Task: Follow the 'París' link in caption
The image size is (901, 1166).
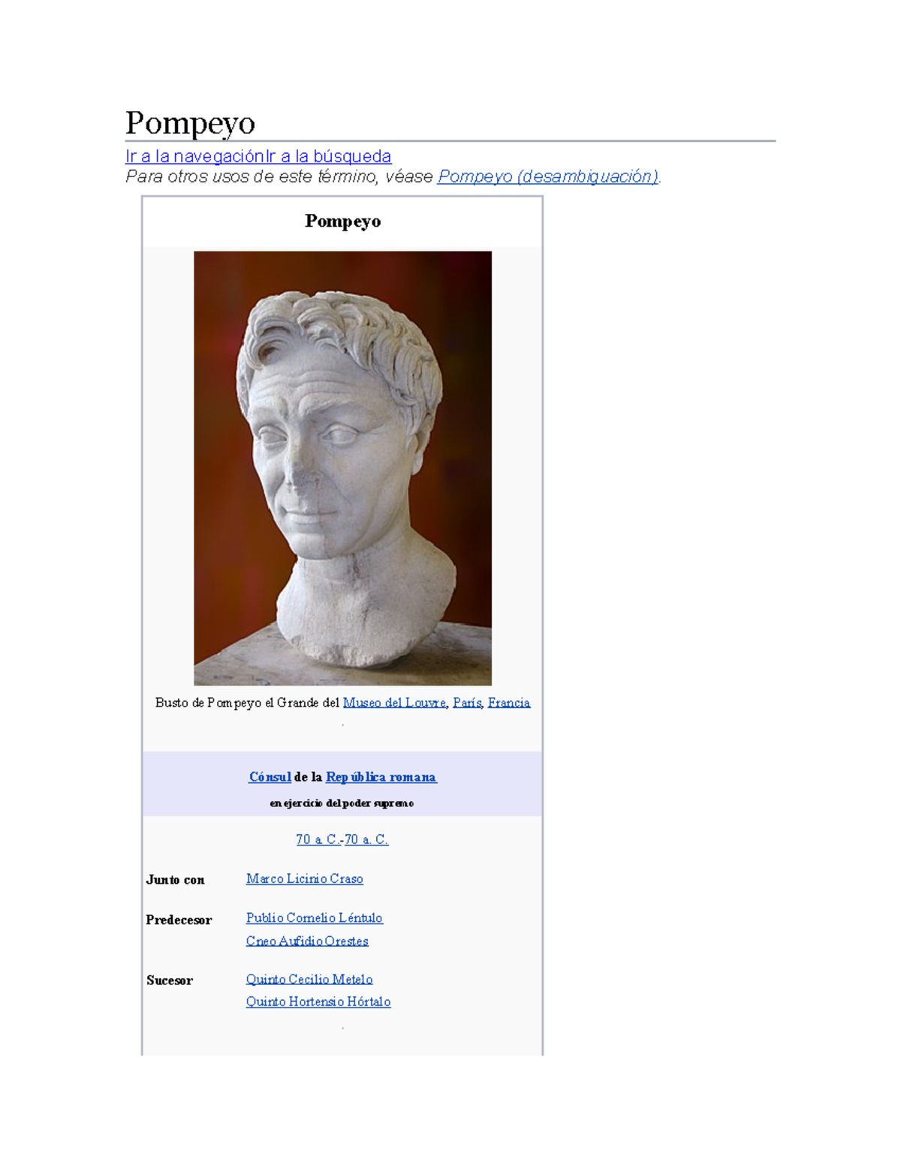Action: (x=466, y=703)
